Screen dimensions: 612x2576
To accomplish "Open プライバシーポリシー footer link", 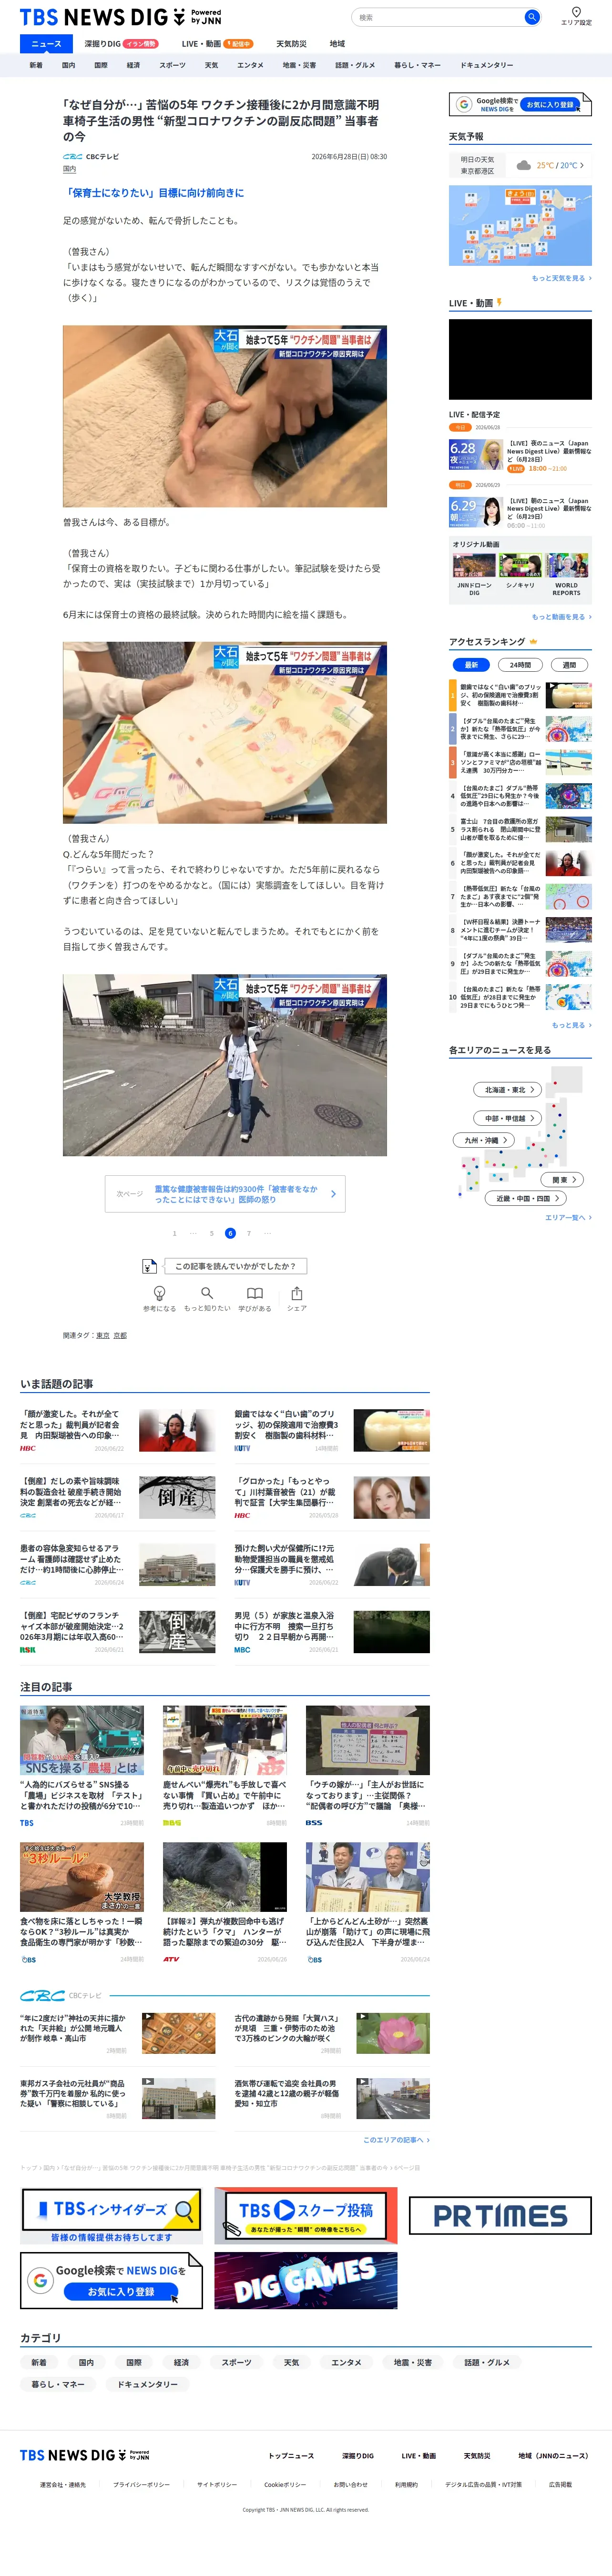I will click(141, 2484).
